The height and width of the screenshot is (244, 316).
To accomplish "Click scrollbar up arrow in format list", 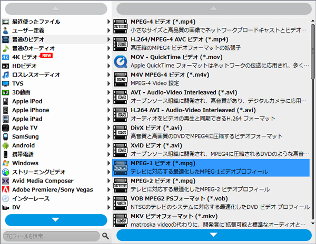I will [313, 20].
